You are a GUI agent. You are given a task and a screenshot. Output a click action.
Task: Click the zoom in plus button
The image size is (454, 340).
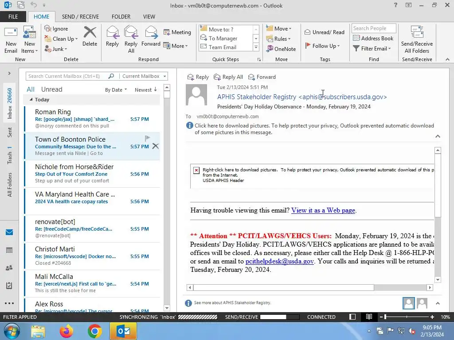click(432, 317)
